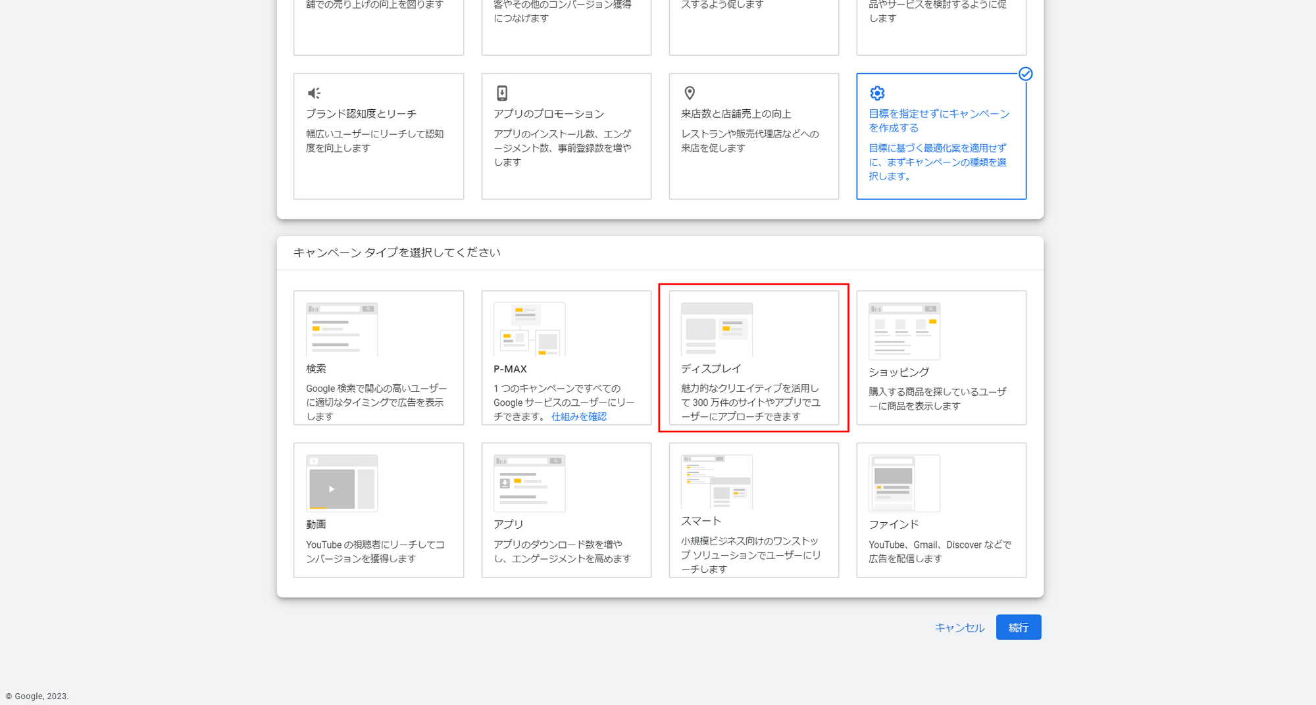
Task: Open the 仕組みを確認 link in P-MAX card
Action: [579, 416]
